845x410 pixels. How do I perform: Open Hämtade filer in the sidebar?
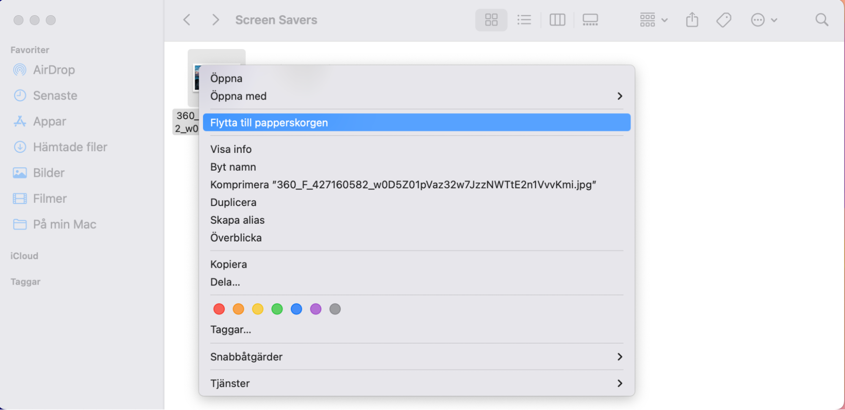pyautogui.click(x=60, y=147)
